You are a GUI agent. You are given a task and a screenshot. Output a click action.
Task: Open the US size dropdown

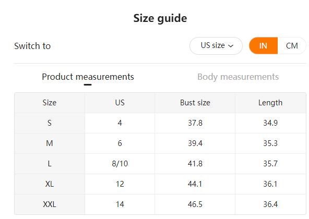tap(216, 46)
